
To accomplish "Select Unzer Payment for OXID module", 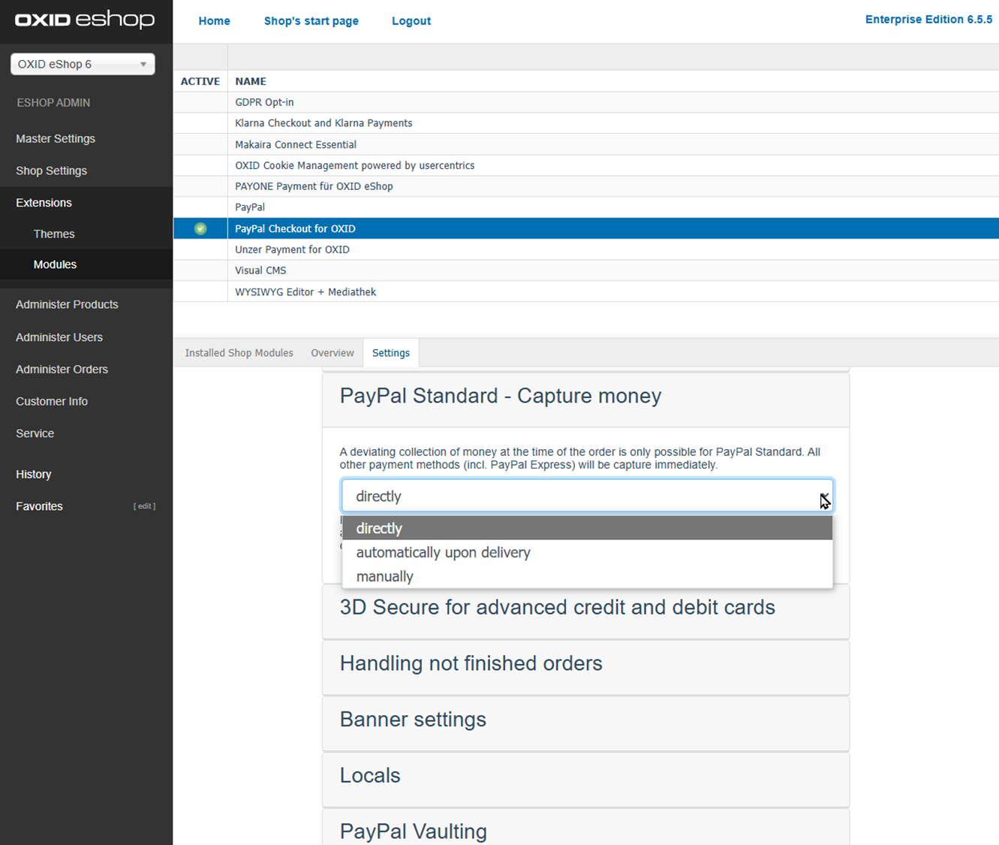I will [292, 249].
